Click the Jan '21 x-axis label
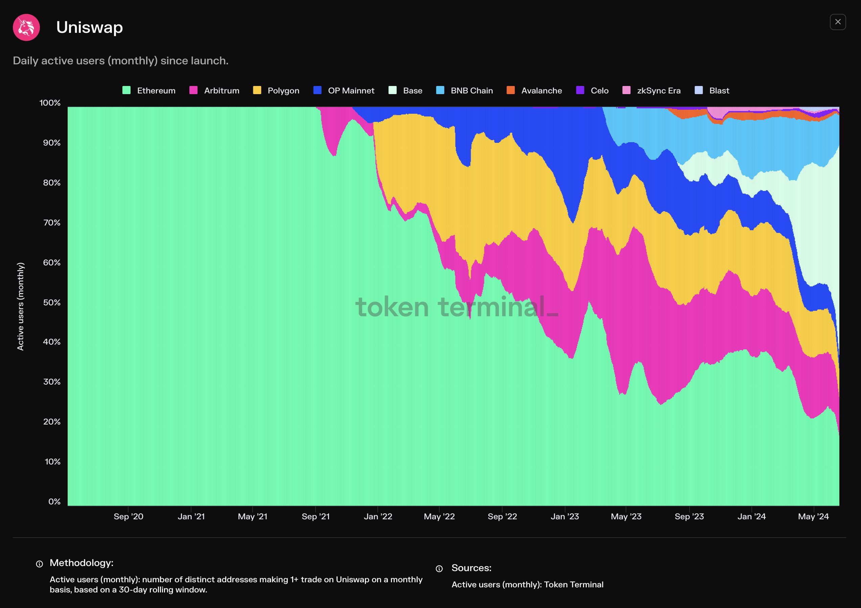The image size is (861, 608). point(191,517)
